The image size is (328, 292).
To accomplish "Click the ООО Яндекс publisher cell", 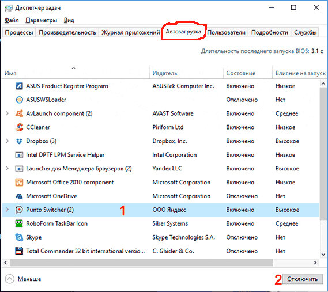I will pos(169,210).
